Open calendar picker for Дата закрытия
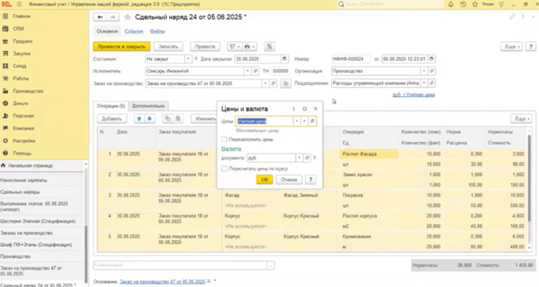This screenshot has width=539, height=287. pos(285,59)
